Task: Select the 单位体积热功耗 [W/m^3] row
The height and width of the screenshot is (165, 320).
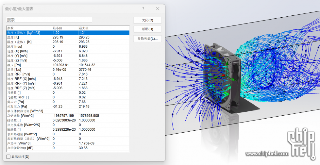Action: (68, 111)
